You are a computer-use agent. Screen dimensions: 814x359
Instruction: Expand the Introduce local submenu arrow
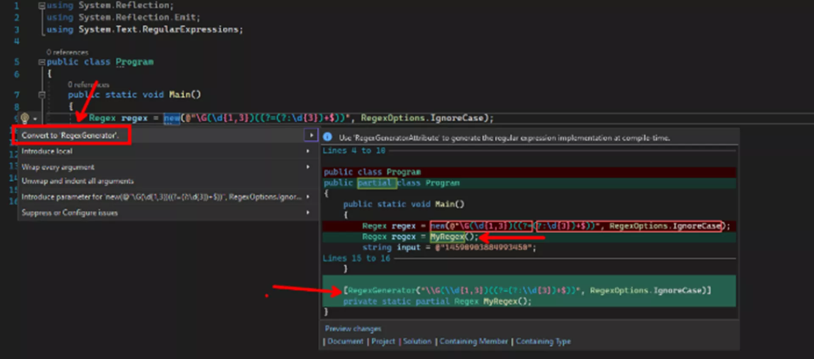(x=308, y=151)
